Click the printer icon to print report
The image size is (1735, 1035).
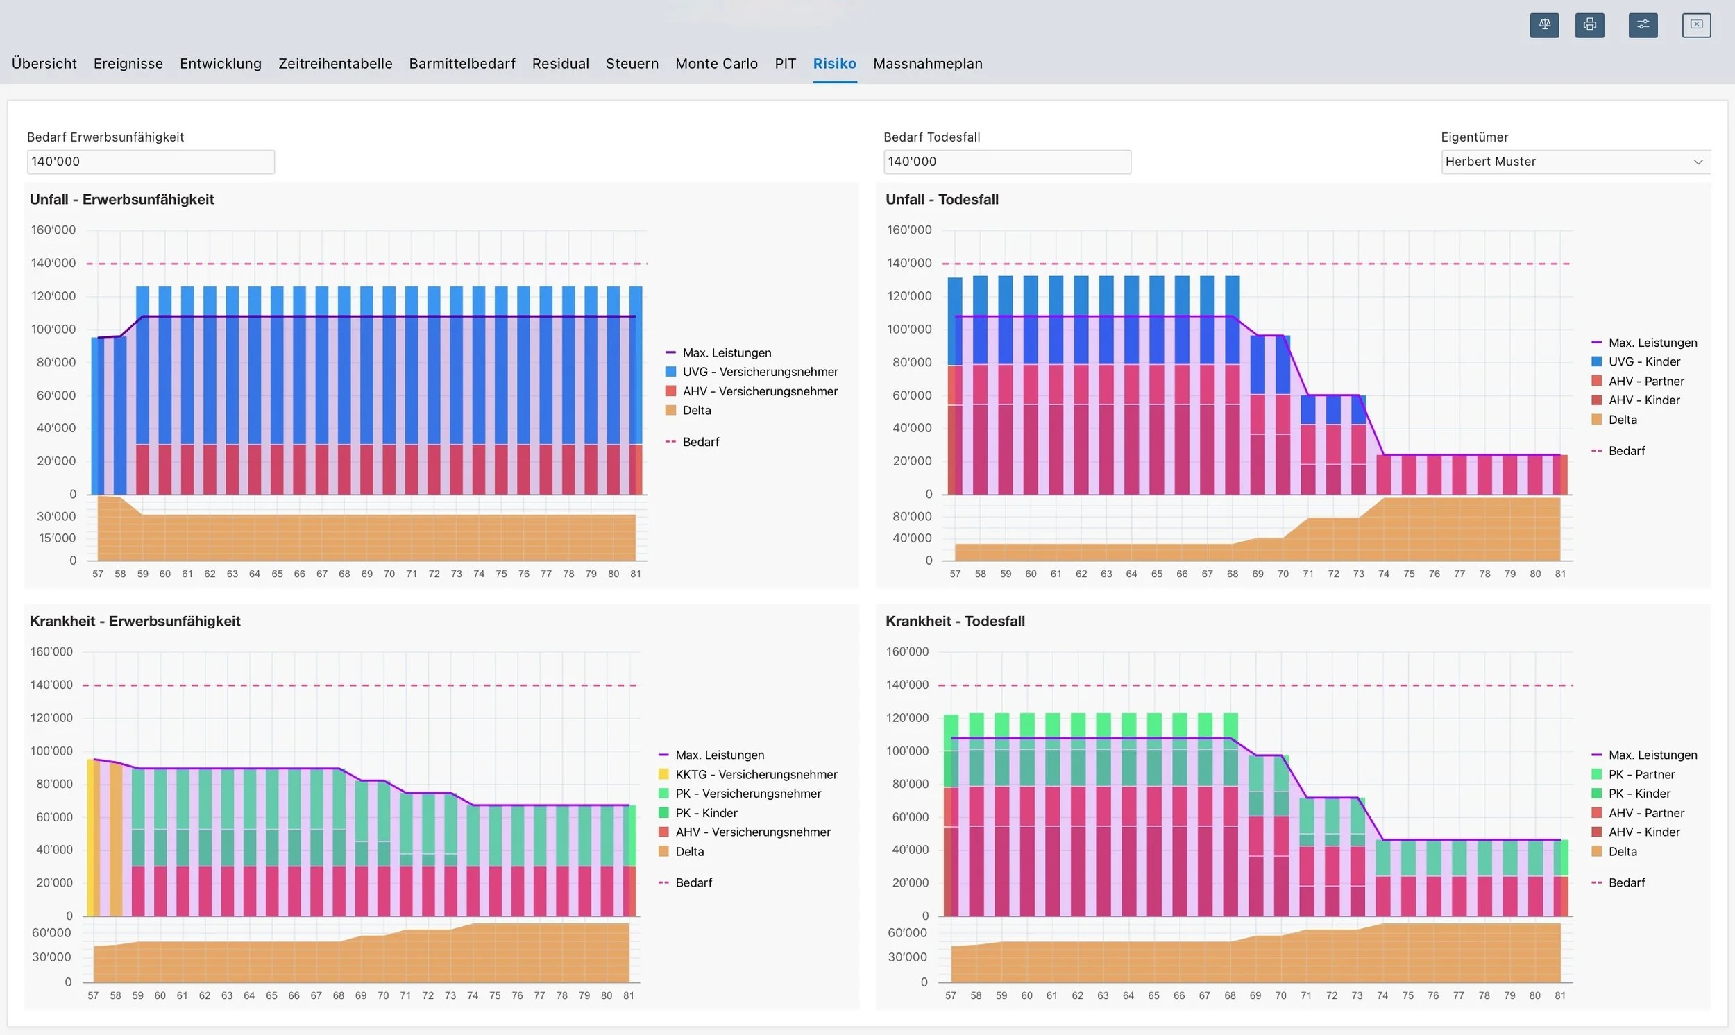tap(1589, 25)
